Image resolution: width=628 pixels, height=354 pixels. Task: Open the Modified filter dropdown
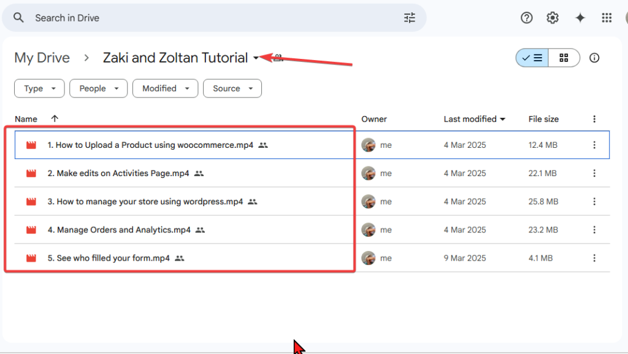[x=166, y=88]
